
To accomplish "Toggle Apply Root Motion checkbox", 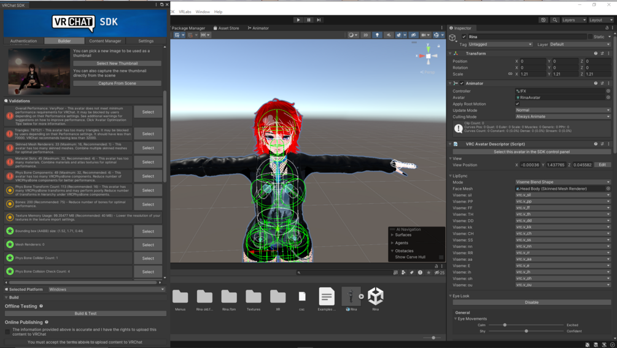I will click(518, 104).
